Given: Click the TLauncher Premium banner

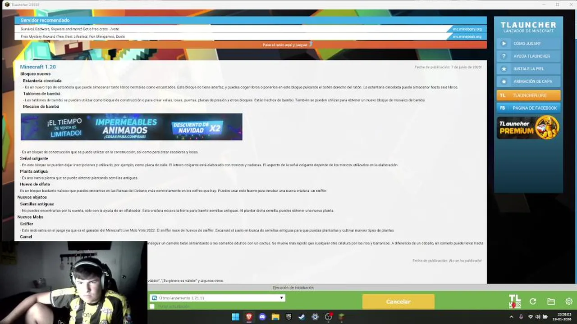Looking at the screenshot, I should coord(529,128).
